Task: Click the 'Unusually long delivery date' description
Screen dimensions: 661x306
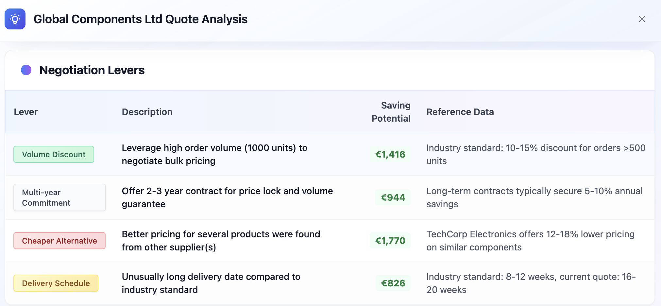Action: [x=211, y=283]
